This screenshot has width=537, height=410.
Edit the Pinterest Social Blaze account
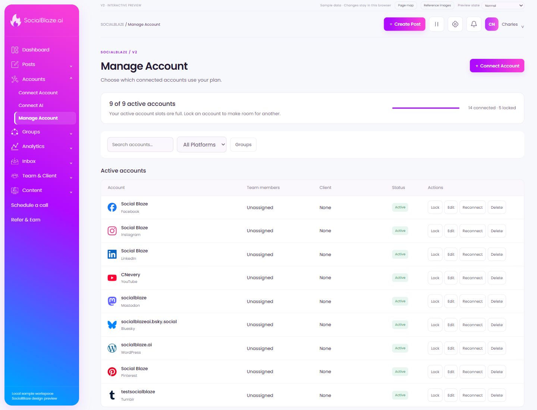coord(451,372)
